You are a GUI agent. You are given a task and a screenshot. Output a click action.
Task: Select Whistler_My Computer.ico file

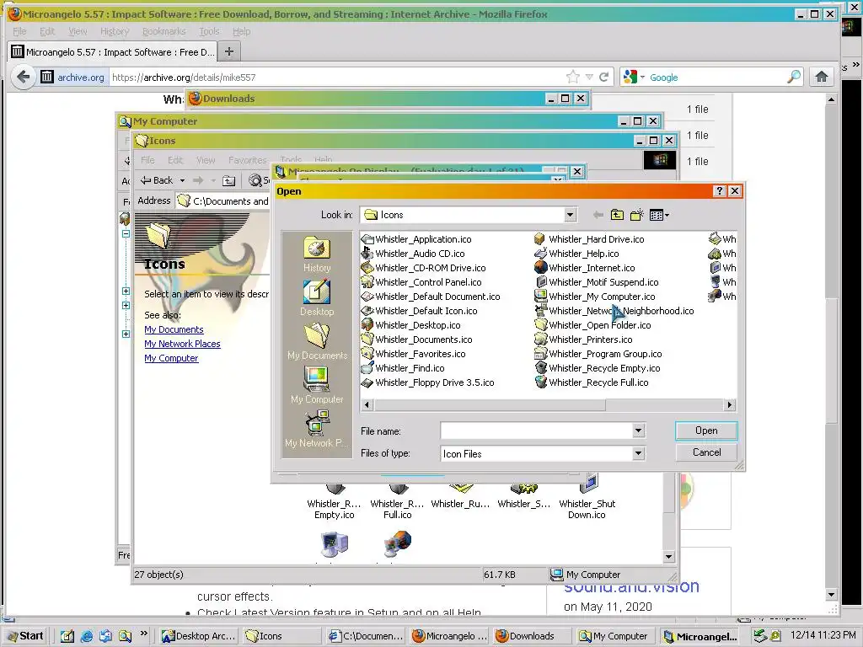(595, 297)
